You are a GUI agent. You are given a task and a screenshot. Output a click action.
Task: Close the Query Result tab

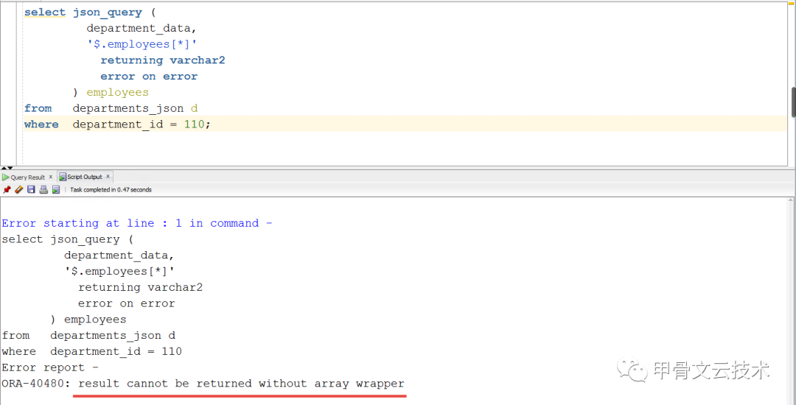(50, 177)
